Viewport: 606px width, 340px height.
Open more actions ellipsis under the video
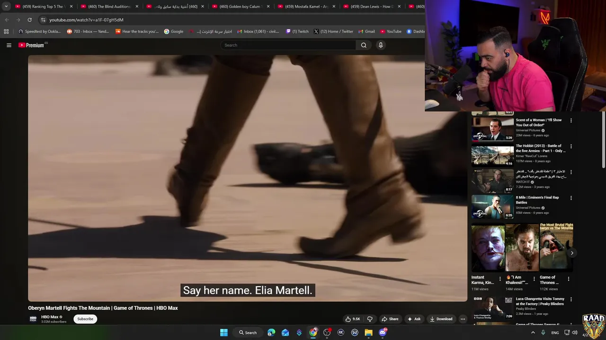[x=463, y=319]
